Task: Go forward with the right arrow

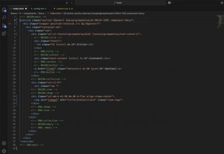Action: 71,3
